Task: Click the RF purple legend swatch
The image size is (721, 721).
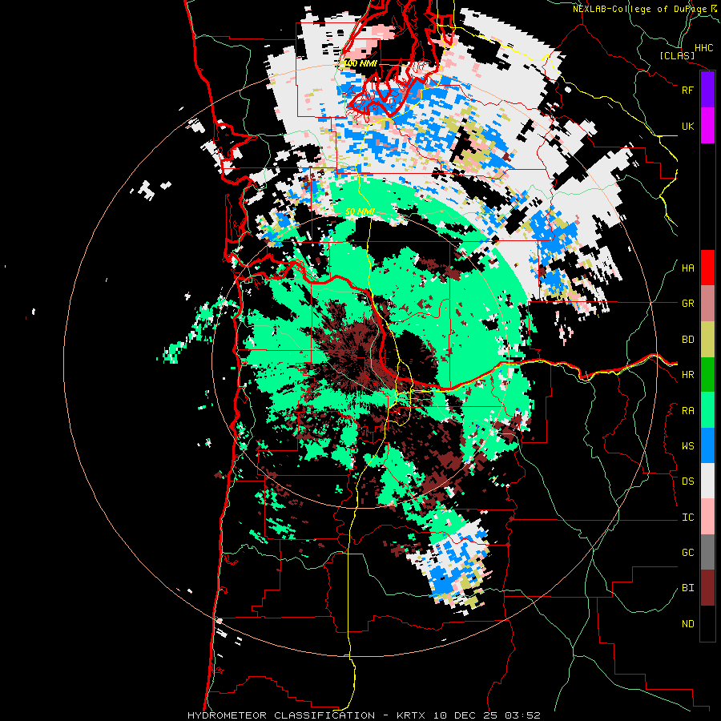Action: point(707,90)
